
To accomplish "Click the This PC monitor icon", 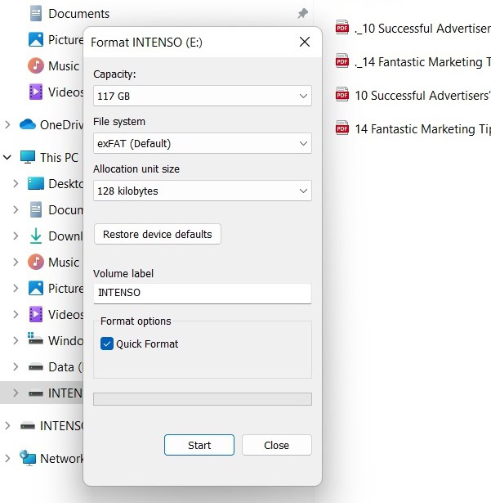I will (x=28, y=157).
